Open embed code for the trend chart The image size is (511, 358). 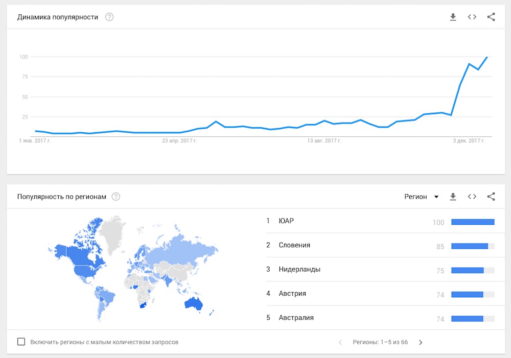[x=472, y=17]
